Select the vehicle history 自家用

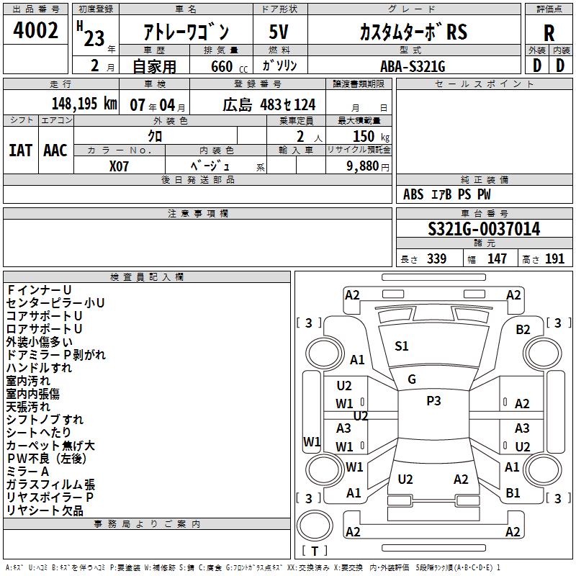(154, 66)
